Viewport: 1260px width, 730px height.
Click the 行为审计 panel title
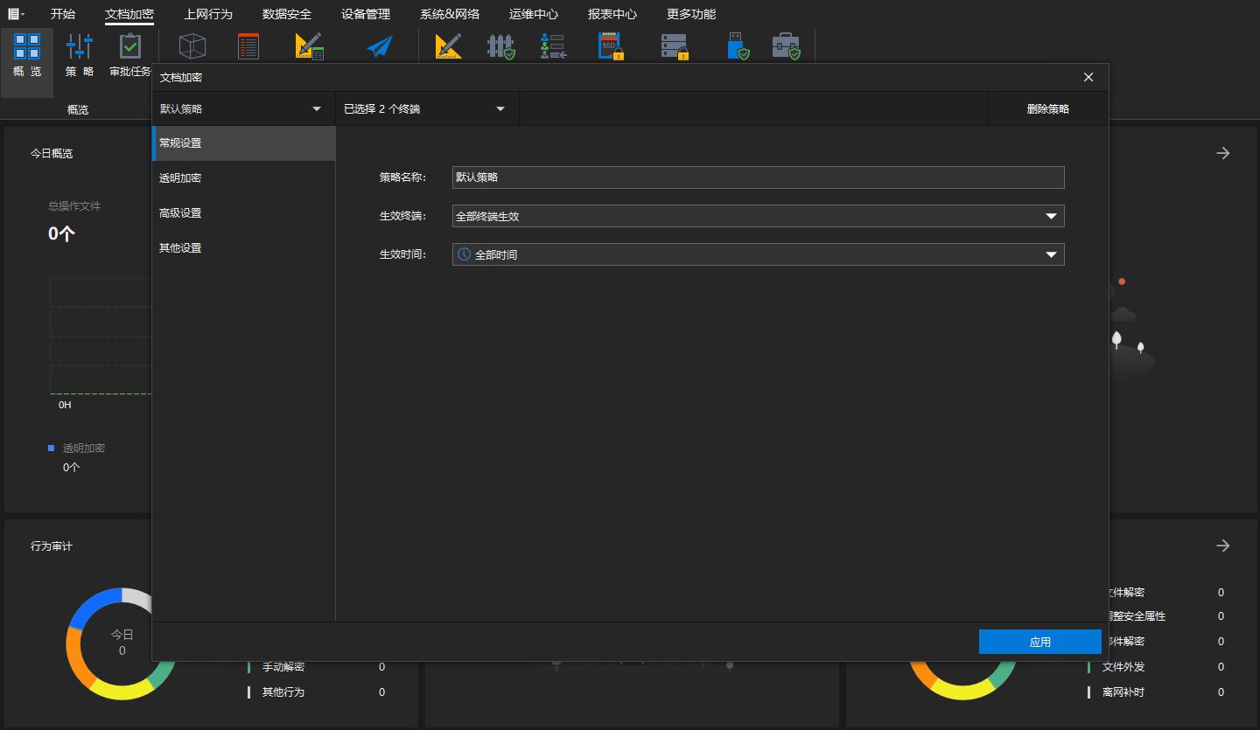click(52, 546)
